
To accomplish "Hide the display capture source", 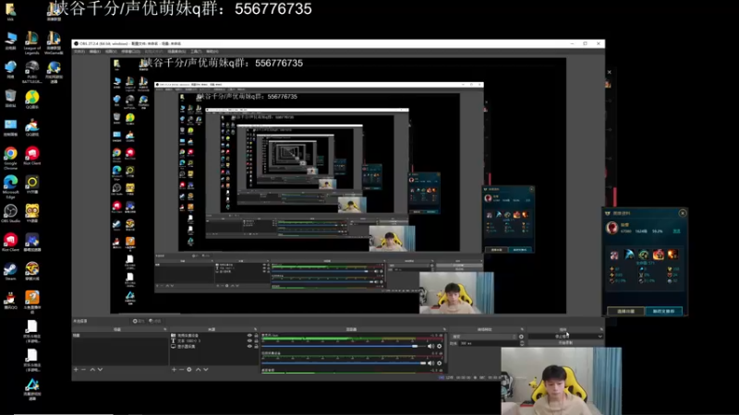I will [x=249, y=347].
